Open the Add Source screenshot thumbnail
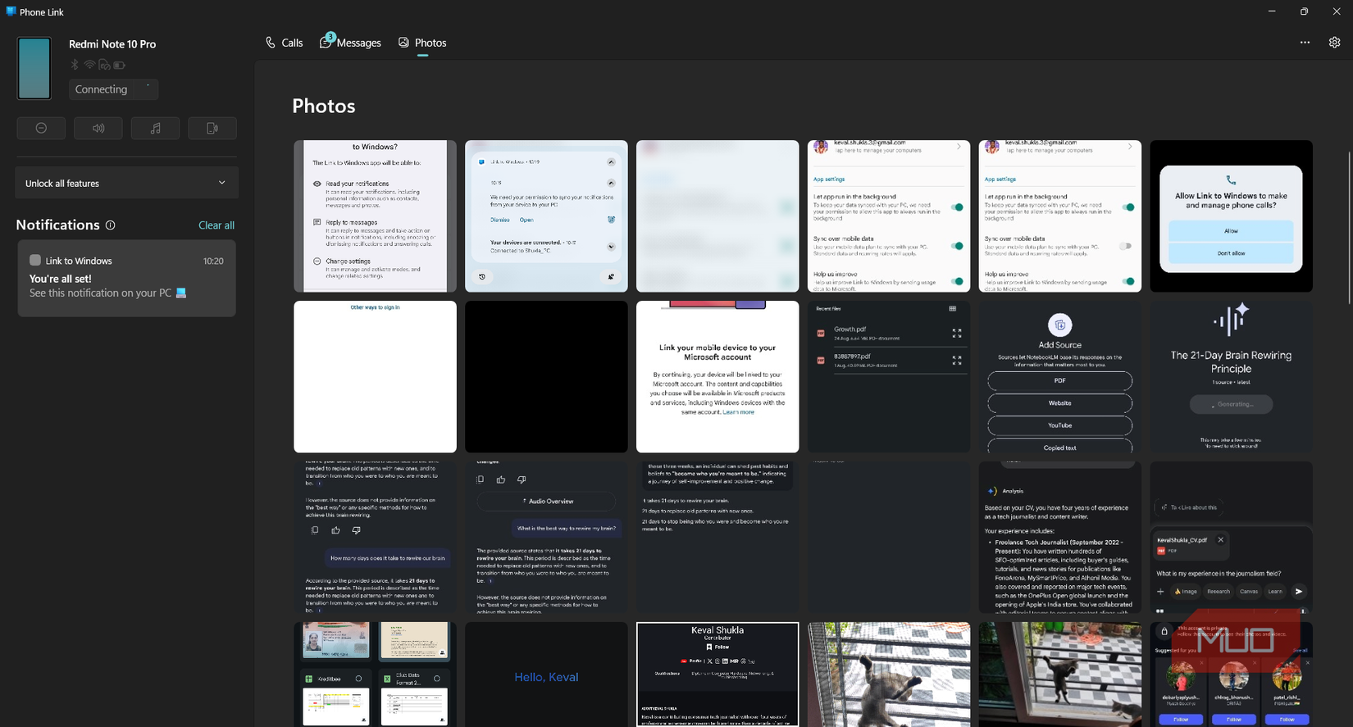The image size is (1353, 727). pyautogui.click(x=1059, y=376)
